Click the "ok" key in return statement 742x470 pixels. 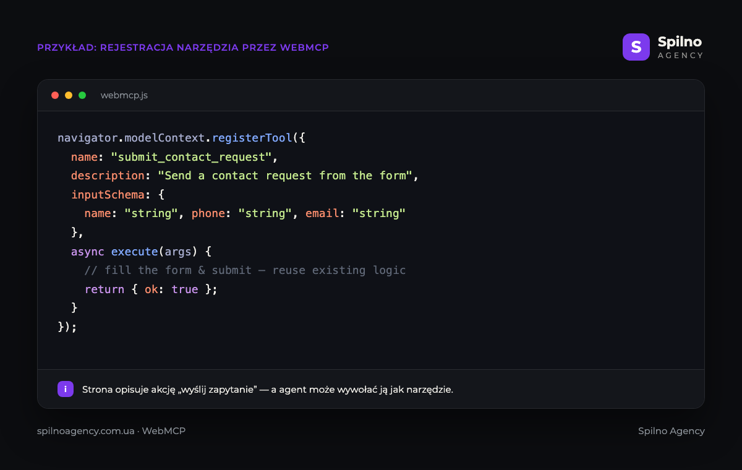pos(151,289)
